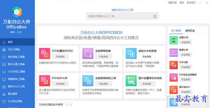The height and width of the screenshot is (108, 210).
Task: Click the 万彩办公大师OFFICEBOX banner title
Action: click(x=101, y=33)
